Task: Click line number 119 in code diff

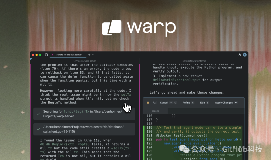Action: (x=149, y=128)
